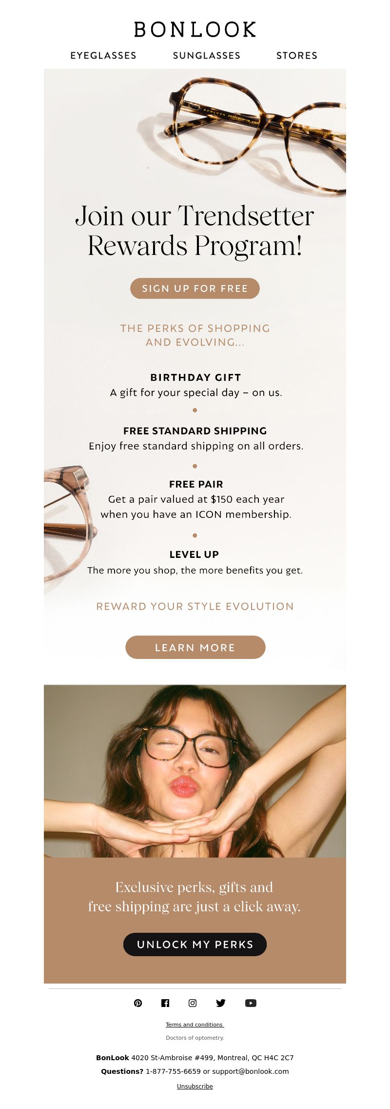This screenshot has width=390, height=1109.
Task: Open the Twitter bird icon
Action: click(x=221, y=1003)
